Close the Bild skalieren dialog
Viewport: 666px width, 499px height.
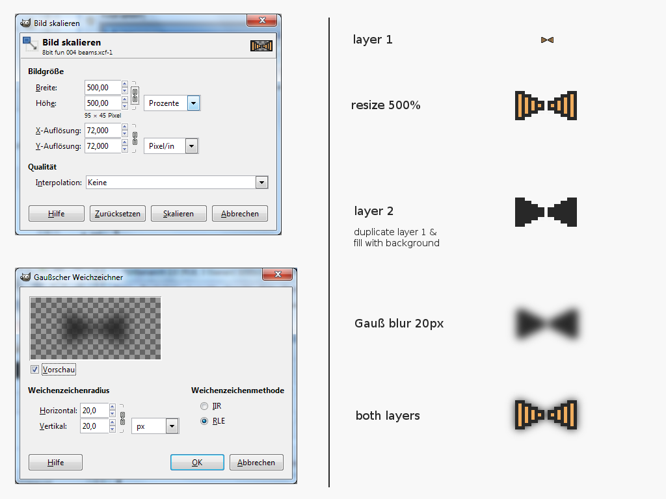pos(262,21)
